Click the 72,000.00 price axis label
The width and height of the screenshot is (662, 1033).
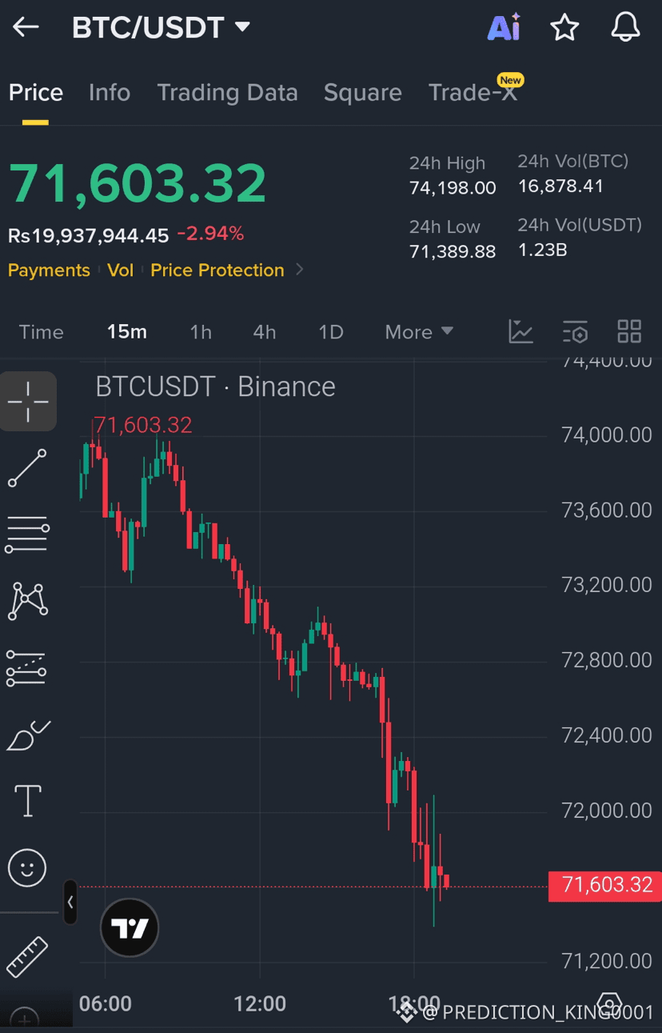[x=607, y=811]
